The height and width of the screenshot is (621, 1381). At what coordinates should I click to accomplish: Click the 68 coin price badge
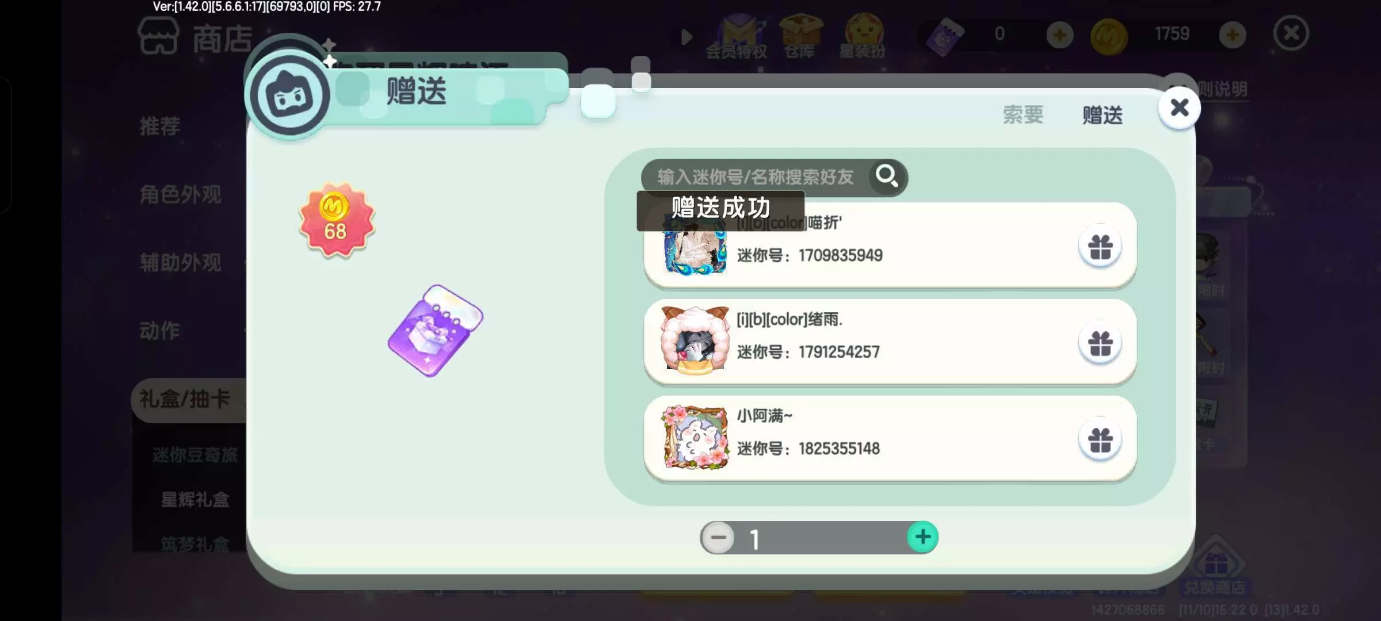coord(337,220)
